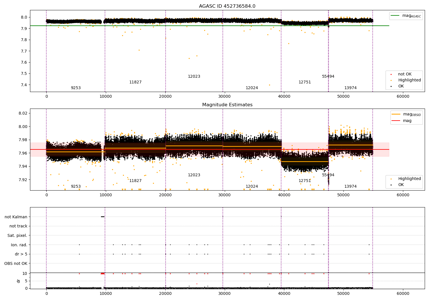Click OBSID label 13974 in Magnitude Estimates plot
429x300 pixels.
pyautogui.click(x=350, y=187)
